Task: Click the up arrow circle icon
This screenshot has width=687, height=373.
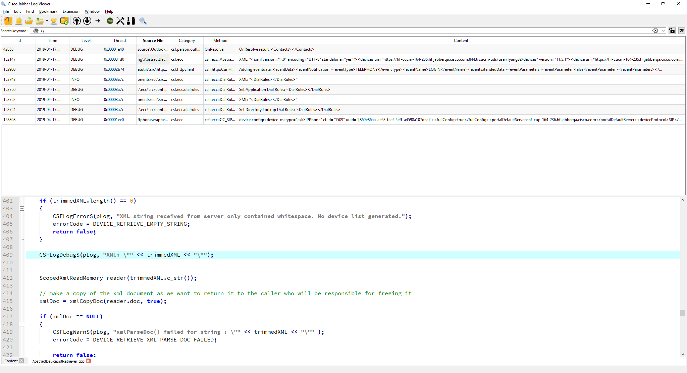Action: point(77,21)
